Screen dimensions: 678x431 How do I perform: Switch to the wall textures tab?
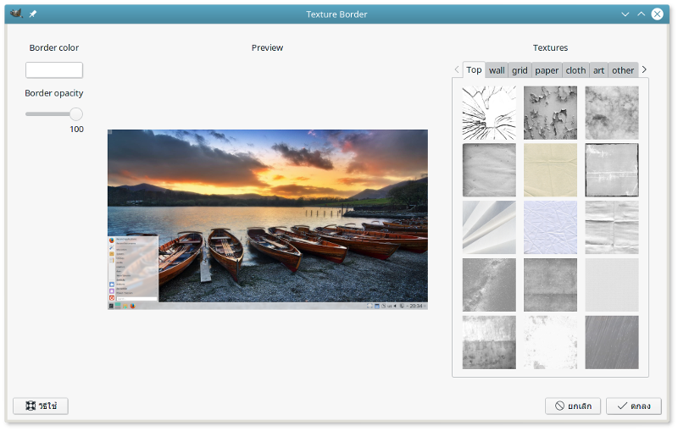pyautogui.click(x=497, y=70)
